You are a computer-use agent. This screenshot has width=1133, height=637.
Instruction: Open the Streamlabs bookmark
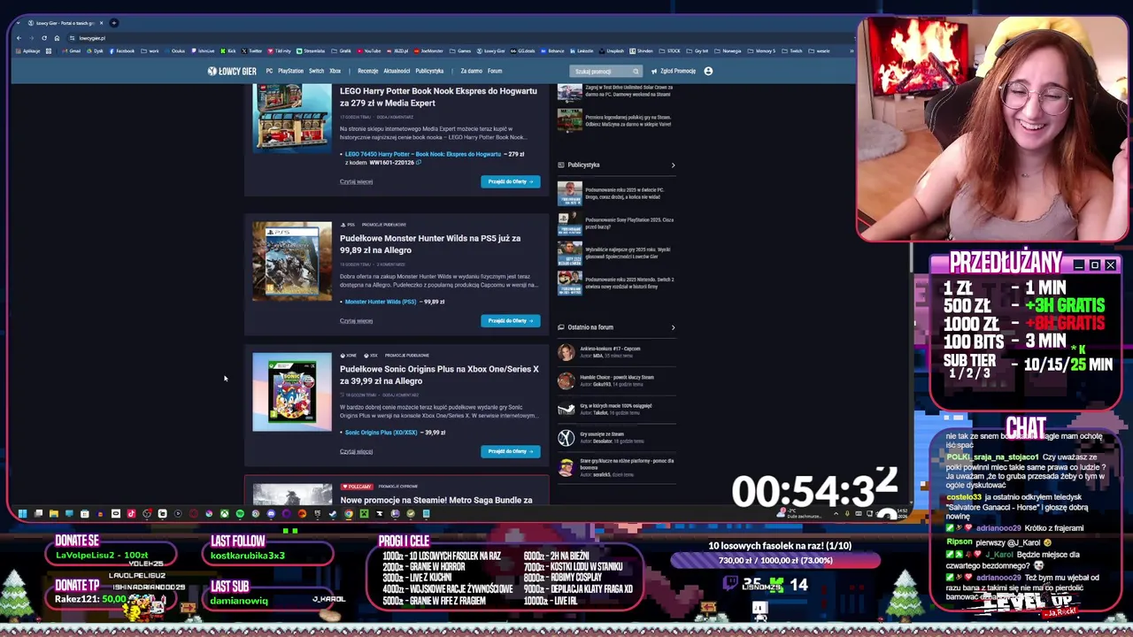click(310, 50)
